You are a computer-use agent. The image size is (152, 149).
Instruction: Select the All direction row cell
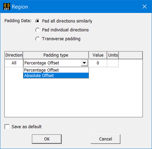(x=14, y=63)
